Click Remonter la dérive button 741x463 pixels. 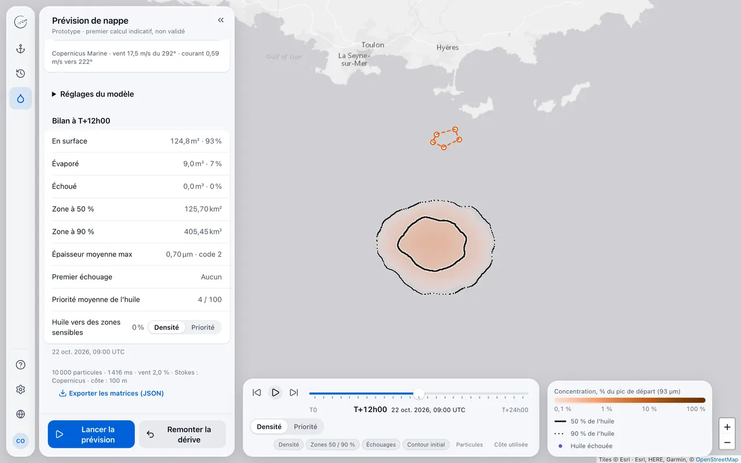click(182, 434)
